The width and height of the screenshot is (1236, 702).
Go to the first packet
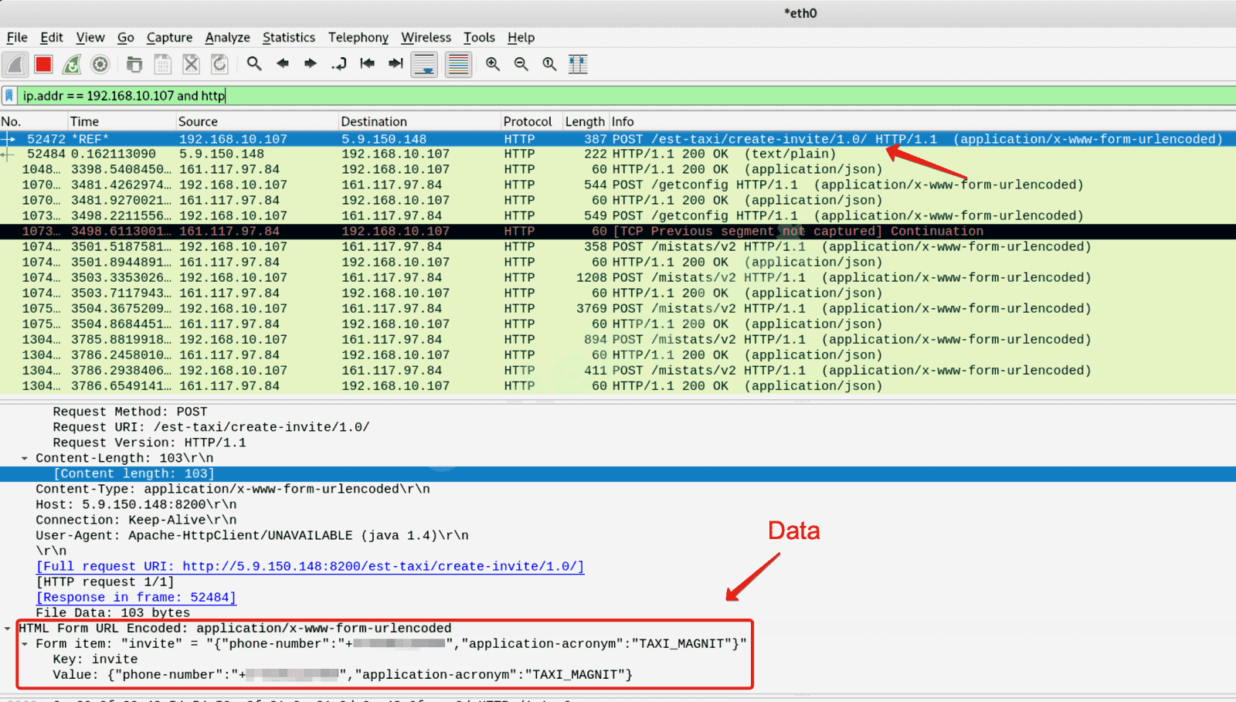coord(367,64)
